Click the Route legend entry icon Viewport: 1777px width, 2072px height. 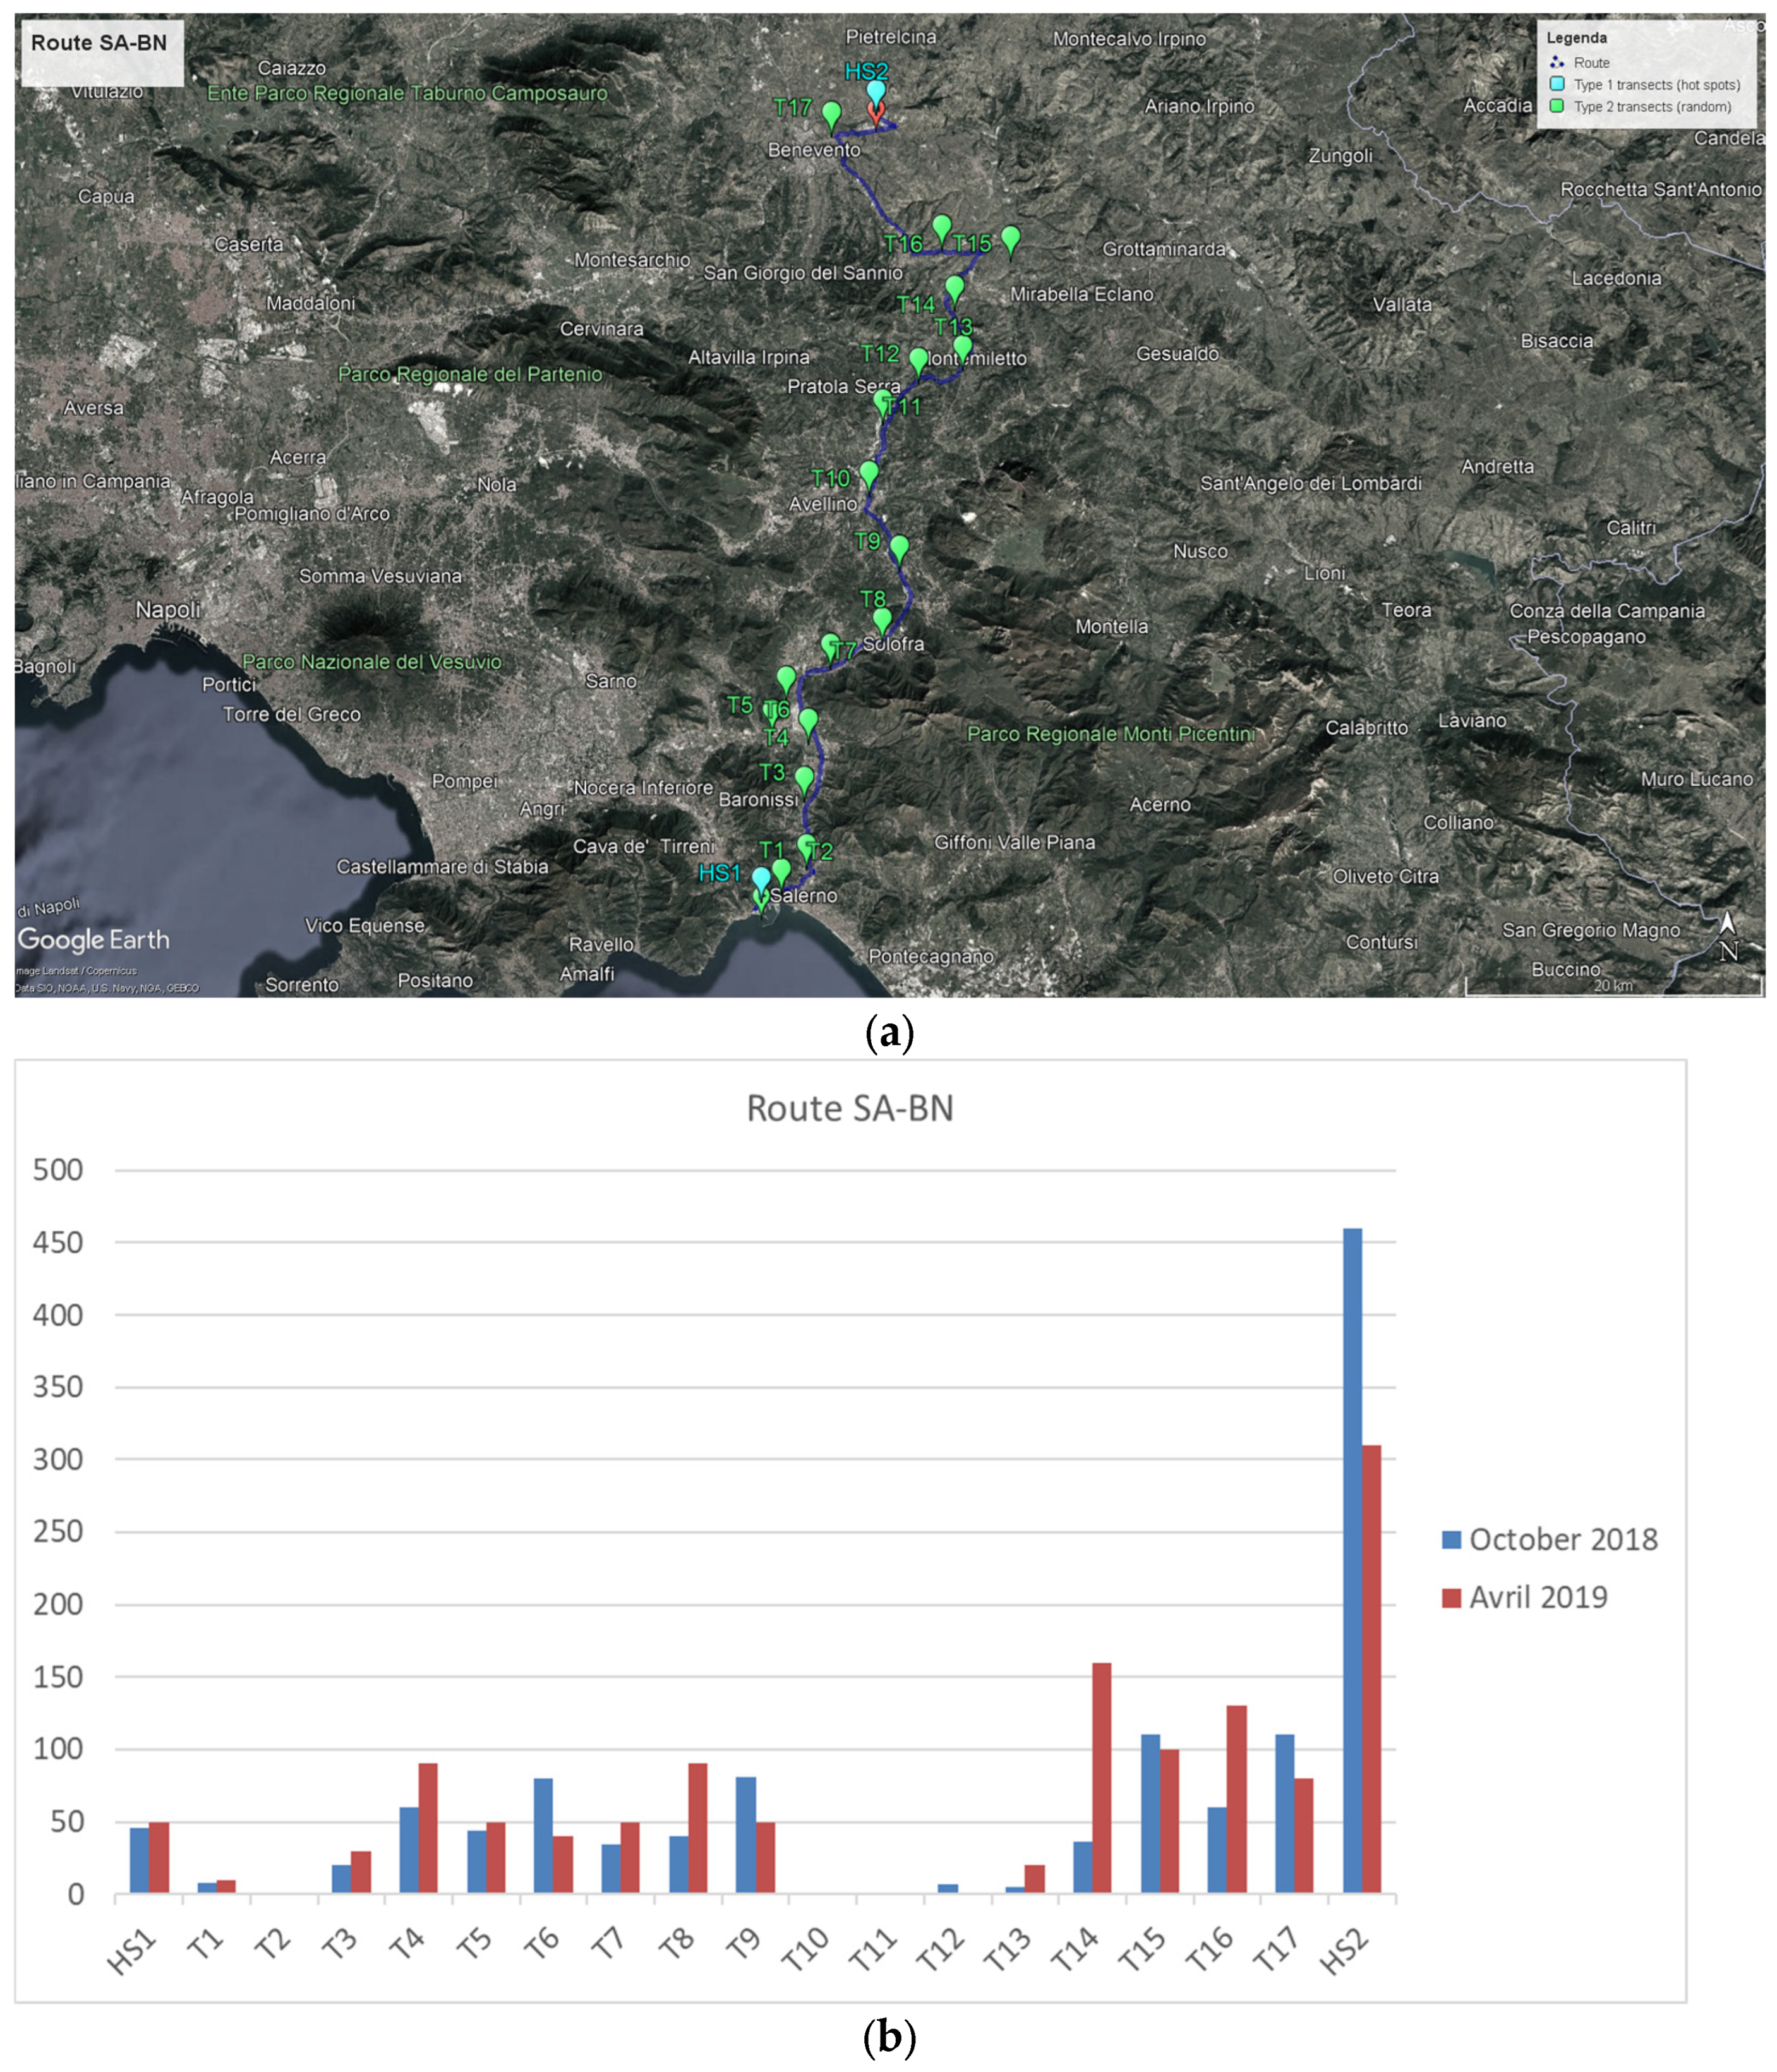[x=1557, y=62]
